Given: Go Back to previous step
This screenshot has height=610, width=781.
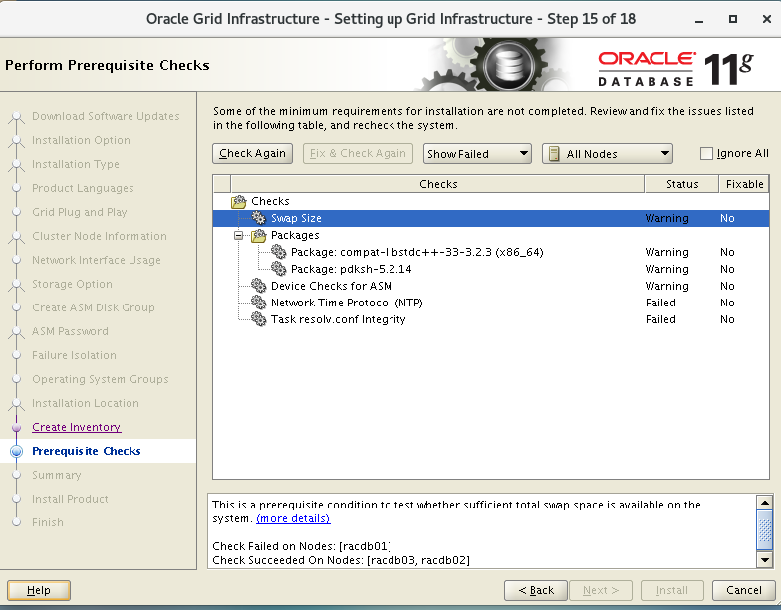Looking at the screenshot, I should coord(536,590).
